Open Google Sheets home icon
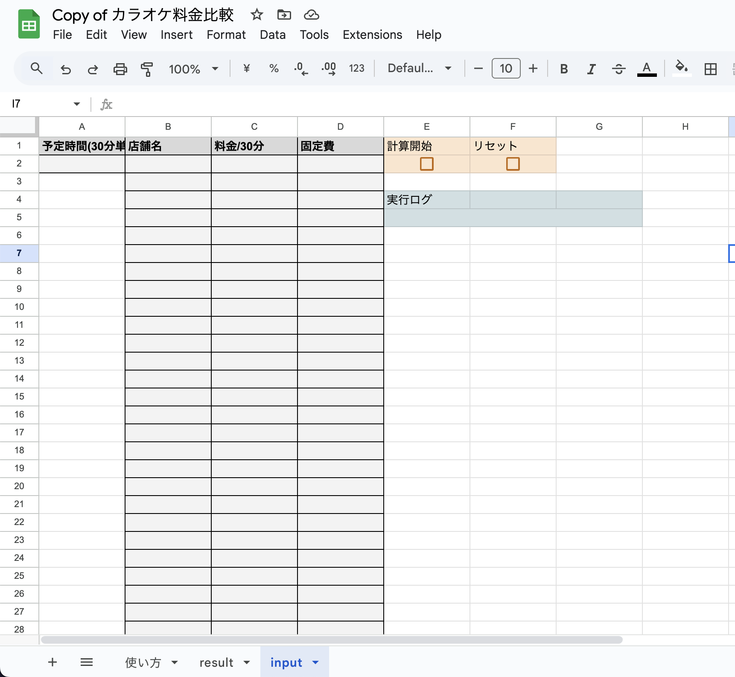 [29, 24]
